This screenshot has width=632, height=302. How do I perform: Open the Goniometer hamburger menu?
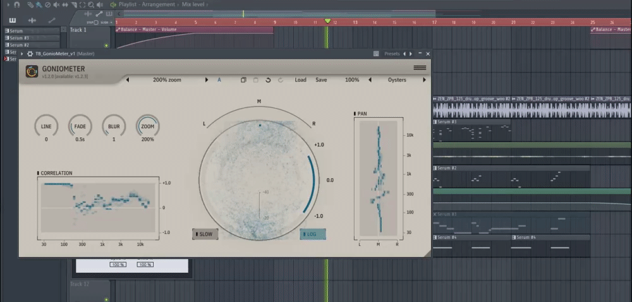420,68
